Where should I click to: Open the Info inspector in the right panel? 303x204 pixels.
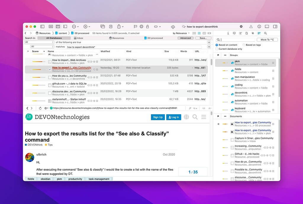(x=228, y=33)
